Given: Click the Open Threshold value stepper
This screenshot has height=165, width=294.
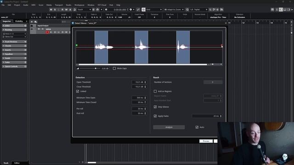Looking at the screenshot, I should pyautogui.click(x=145, y=82).
